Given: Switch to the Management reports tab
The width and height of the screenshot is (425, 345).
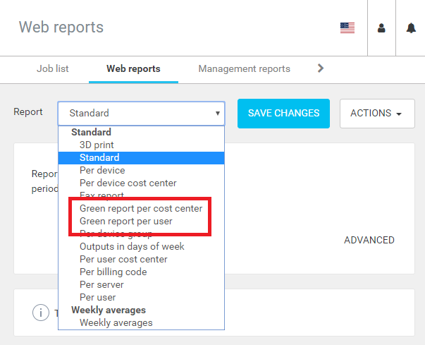Looking at the screenshot, I should 244,69.
